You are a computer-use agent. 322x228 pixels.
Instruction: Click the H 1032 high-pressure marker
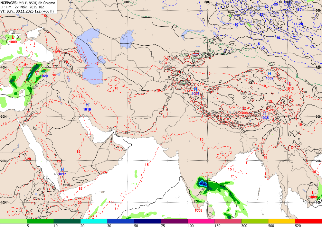(270, 76)
